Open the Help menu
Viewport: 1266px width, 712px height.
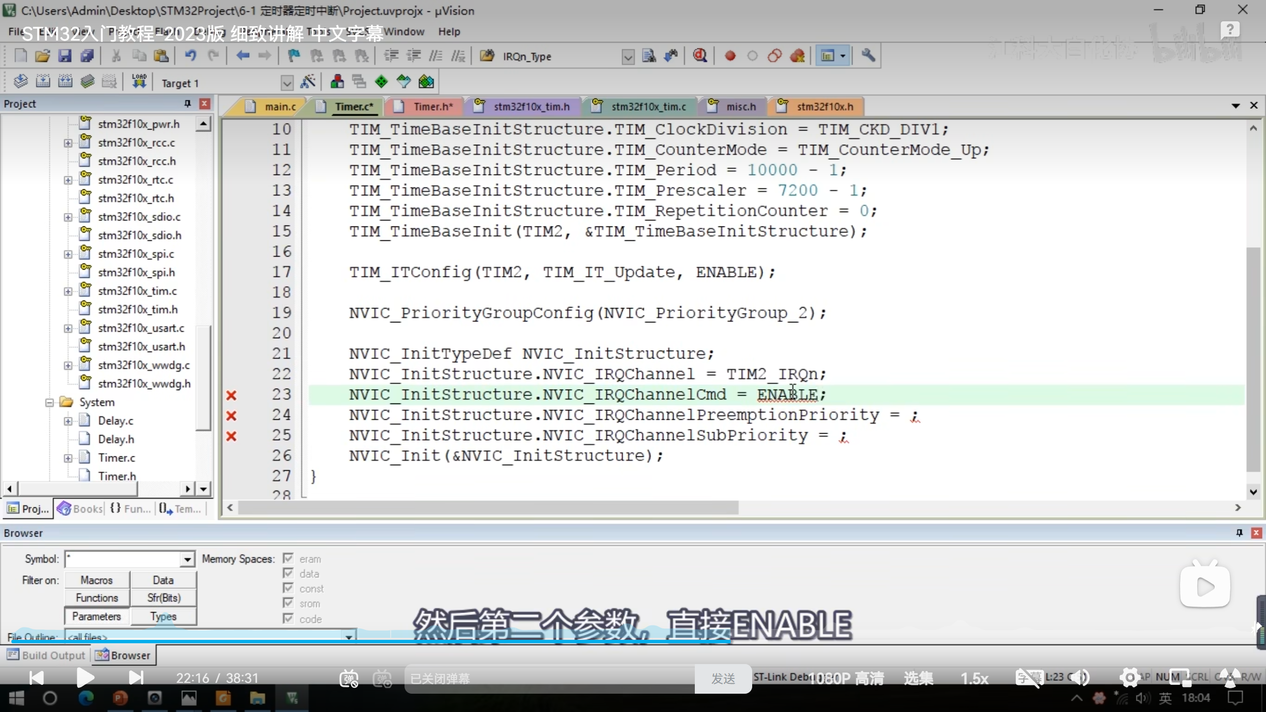[449, 32]
